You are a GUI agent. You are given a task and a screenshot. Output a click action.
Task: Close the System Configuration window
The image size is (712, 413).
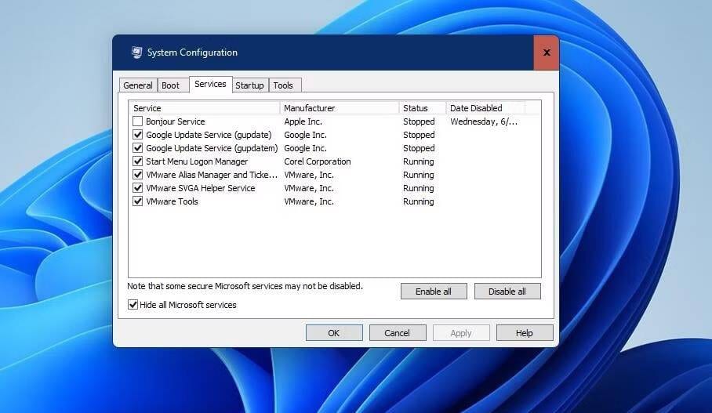(x=547, y=53)
